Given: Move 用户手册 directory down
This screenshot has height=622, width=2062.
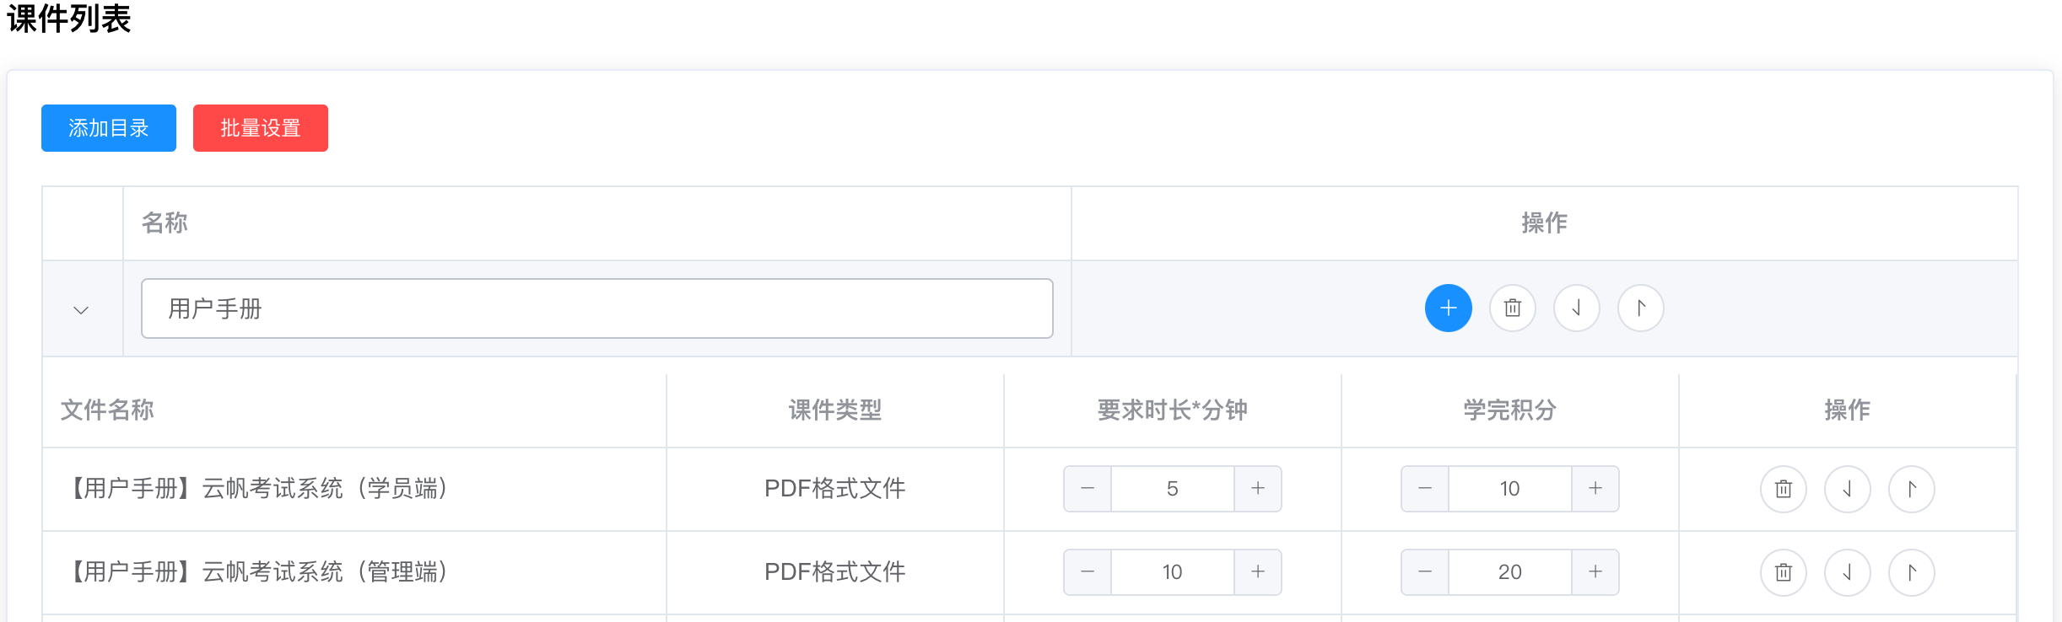Looking at the screenshot, I should (1576, 308).
